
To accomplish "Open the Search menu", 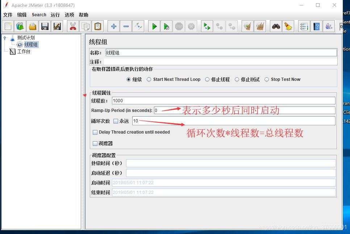I will pos(39,15).
